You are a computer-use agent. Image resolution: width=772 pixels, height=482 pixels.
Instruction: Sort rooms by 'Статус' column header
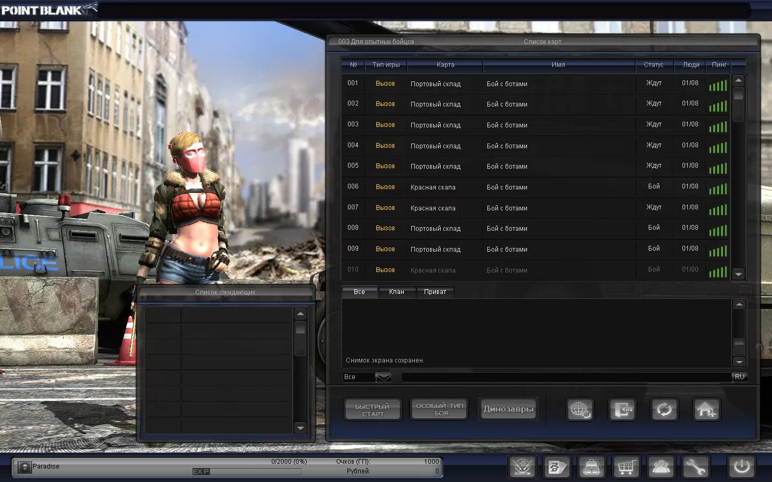click(x=654, y=65)
